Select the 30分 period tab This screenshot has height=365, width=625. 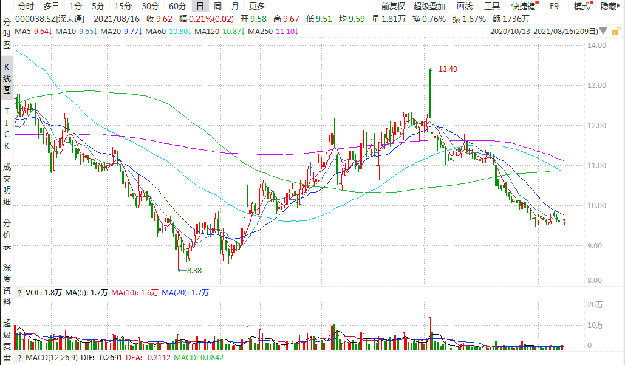[x=150, y=6]
